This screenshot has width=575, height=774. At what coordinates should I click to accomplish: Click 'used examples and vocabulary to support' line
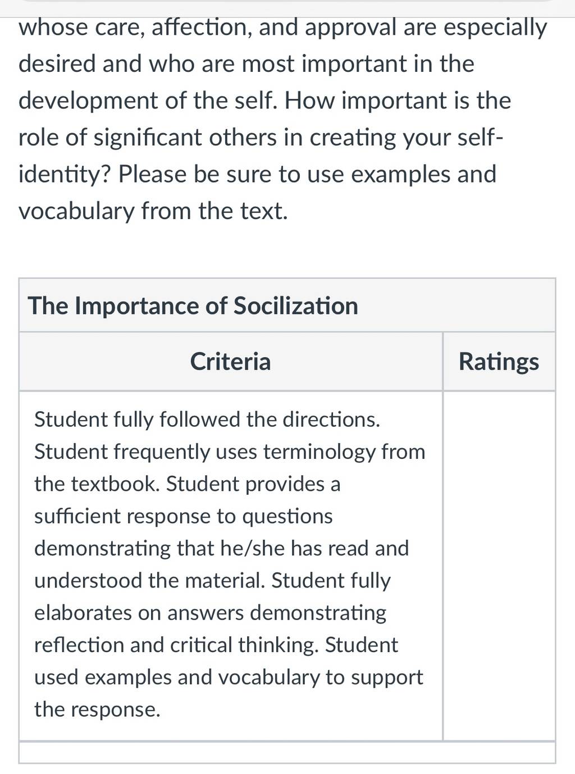[229, 677]
